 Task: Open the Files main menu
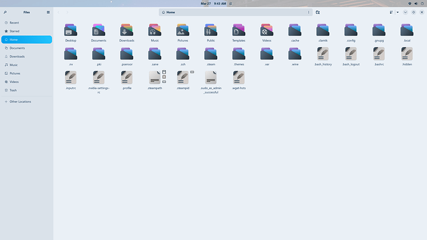tap(48, 12)
